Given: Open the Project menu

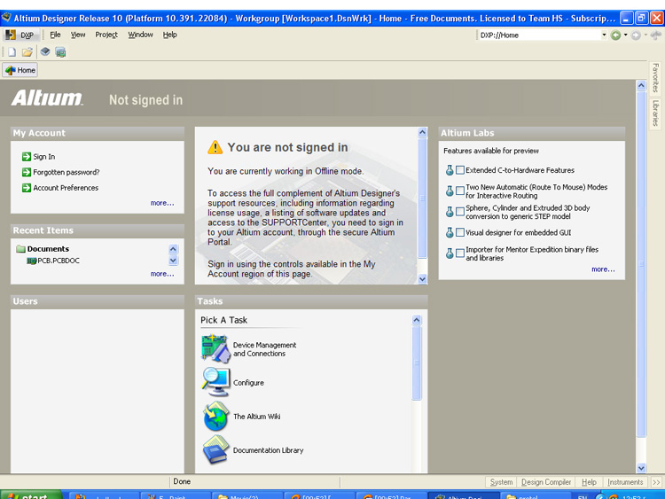Looking at the screenshot, I should (x=106, y=35).
